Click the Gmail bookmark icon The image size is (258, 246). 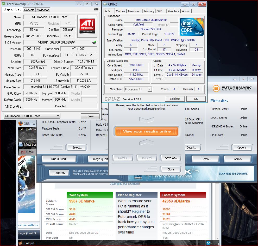[23, 152]
